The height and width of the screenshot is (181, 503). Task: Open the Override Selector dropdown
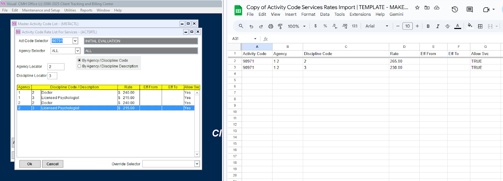[197, 164]
